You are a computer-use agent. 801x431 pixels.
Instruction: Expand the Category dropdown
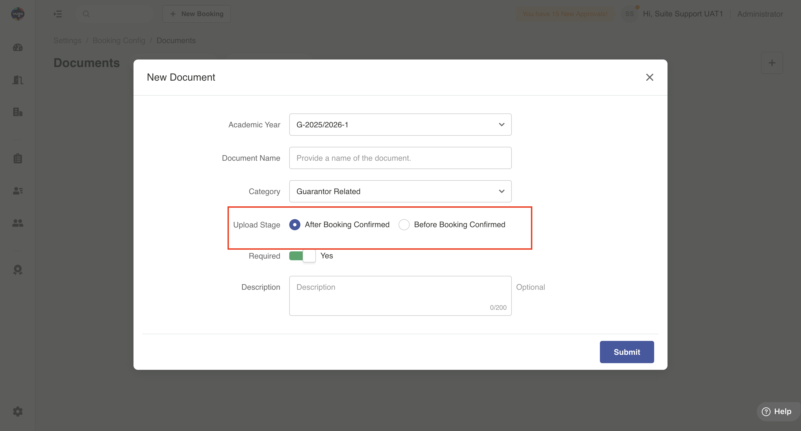pyautogui.click(x=400, y=191)
